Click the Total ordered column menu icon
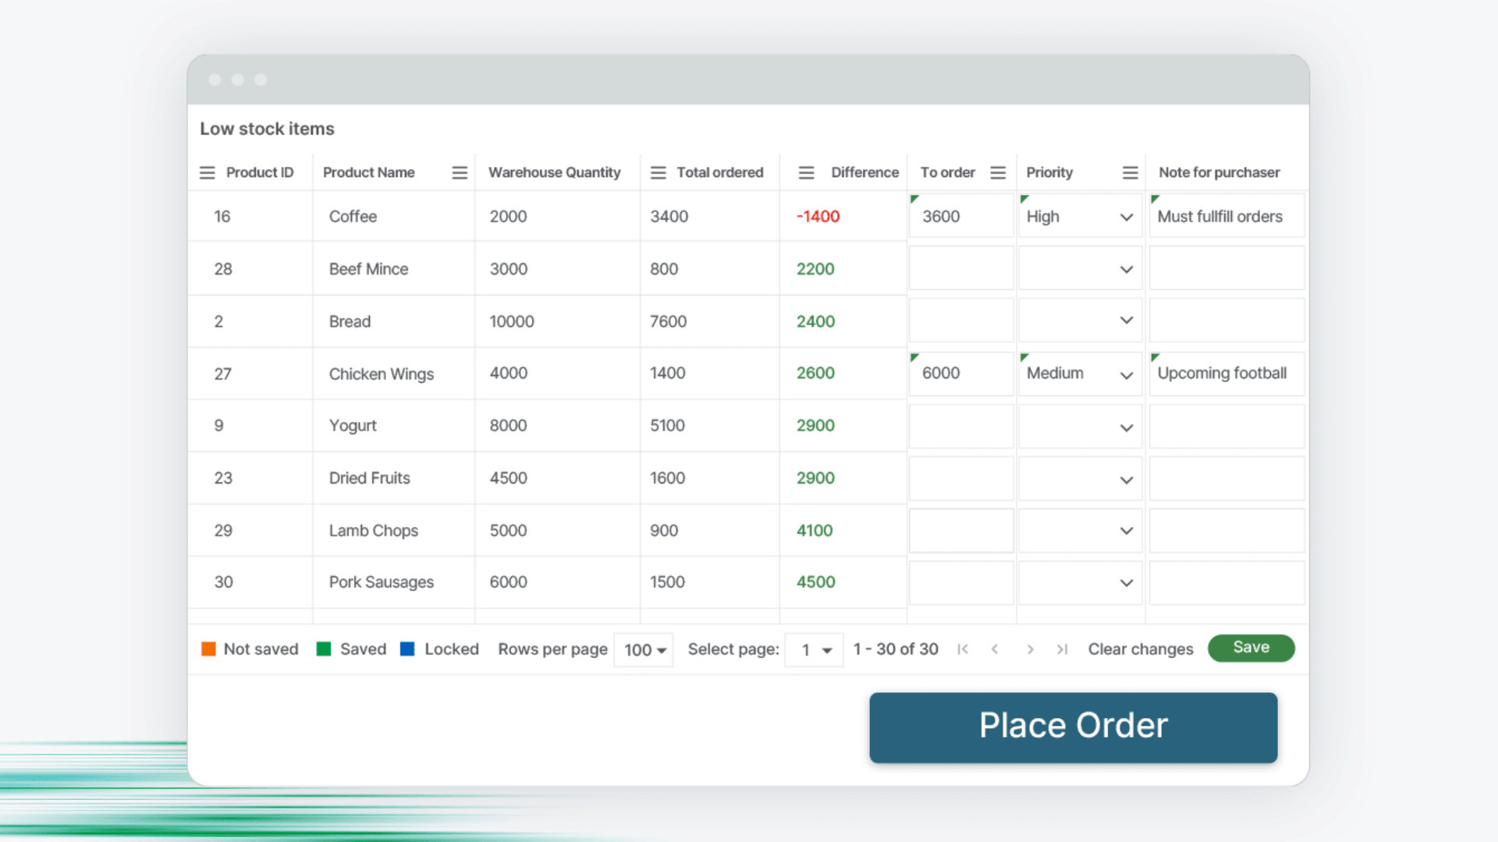The height and width of the screenshot is (842, 1498). point(658,172)
